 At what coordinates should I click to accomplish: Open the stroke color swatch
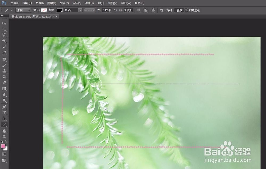60,10
